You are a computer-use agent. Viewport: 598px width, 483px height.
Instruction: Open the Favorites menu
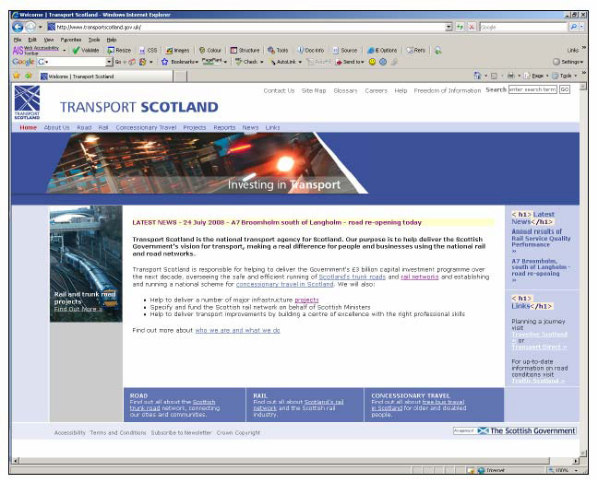[70, 40]
